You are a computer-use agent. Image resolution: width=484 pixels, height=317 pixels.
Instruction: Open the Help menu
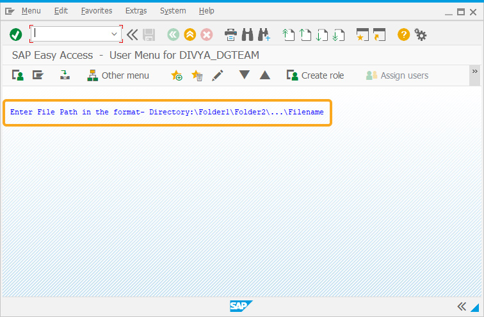(207, 11)
